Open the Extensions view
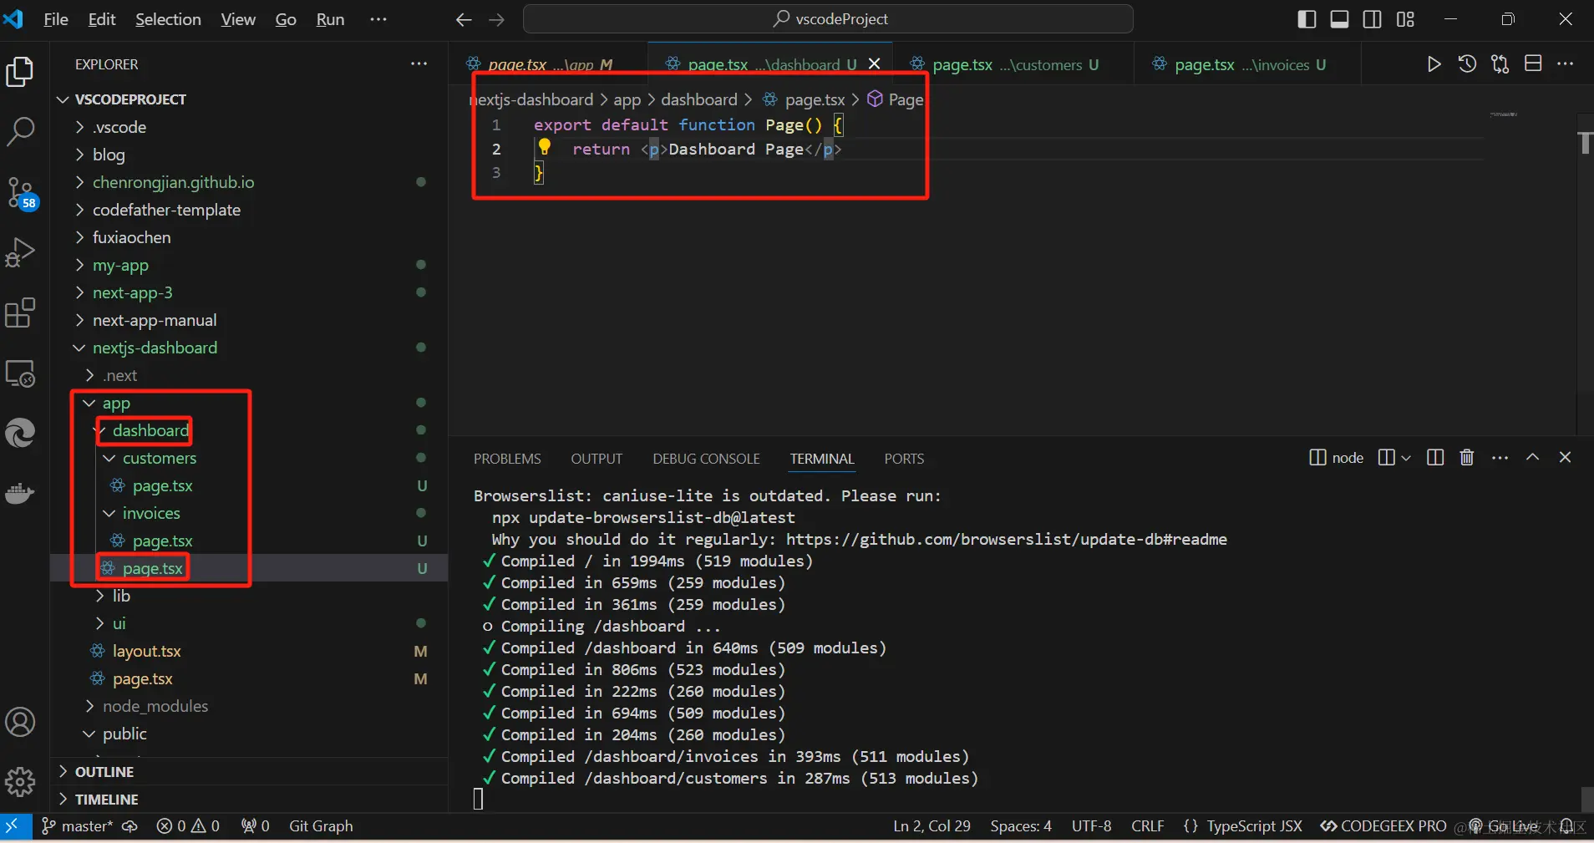 [x=20, y=313]
